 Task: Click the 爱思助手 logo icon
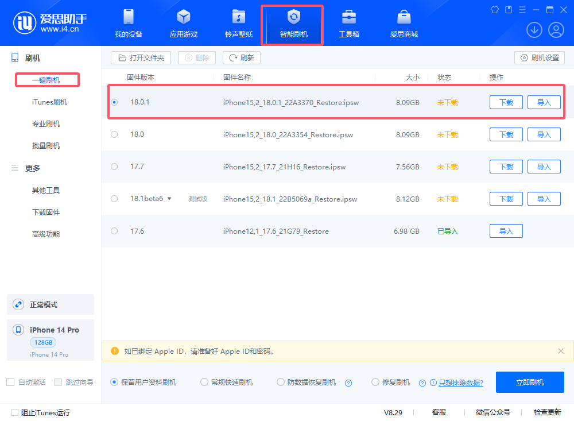pyautogui.click(x=25, y=23)
